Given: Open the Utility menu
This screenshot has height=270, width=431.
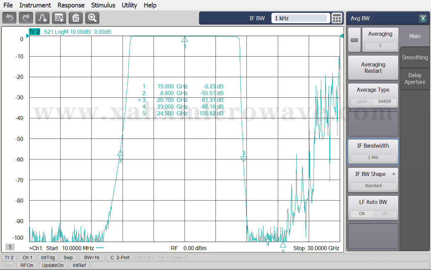Looking at the screenshot, I should [x=129, y=5].
